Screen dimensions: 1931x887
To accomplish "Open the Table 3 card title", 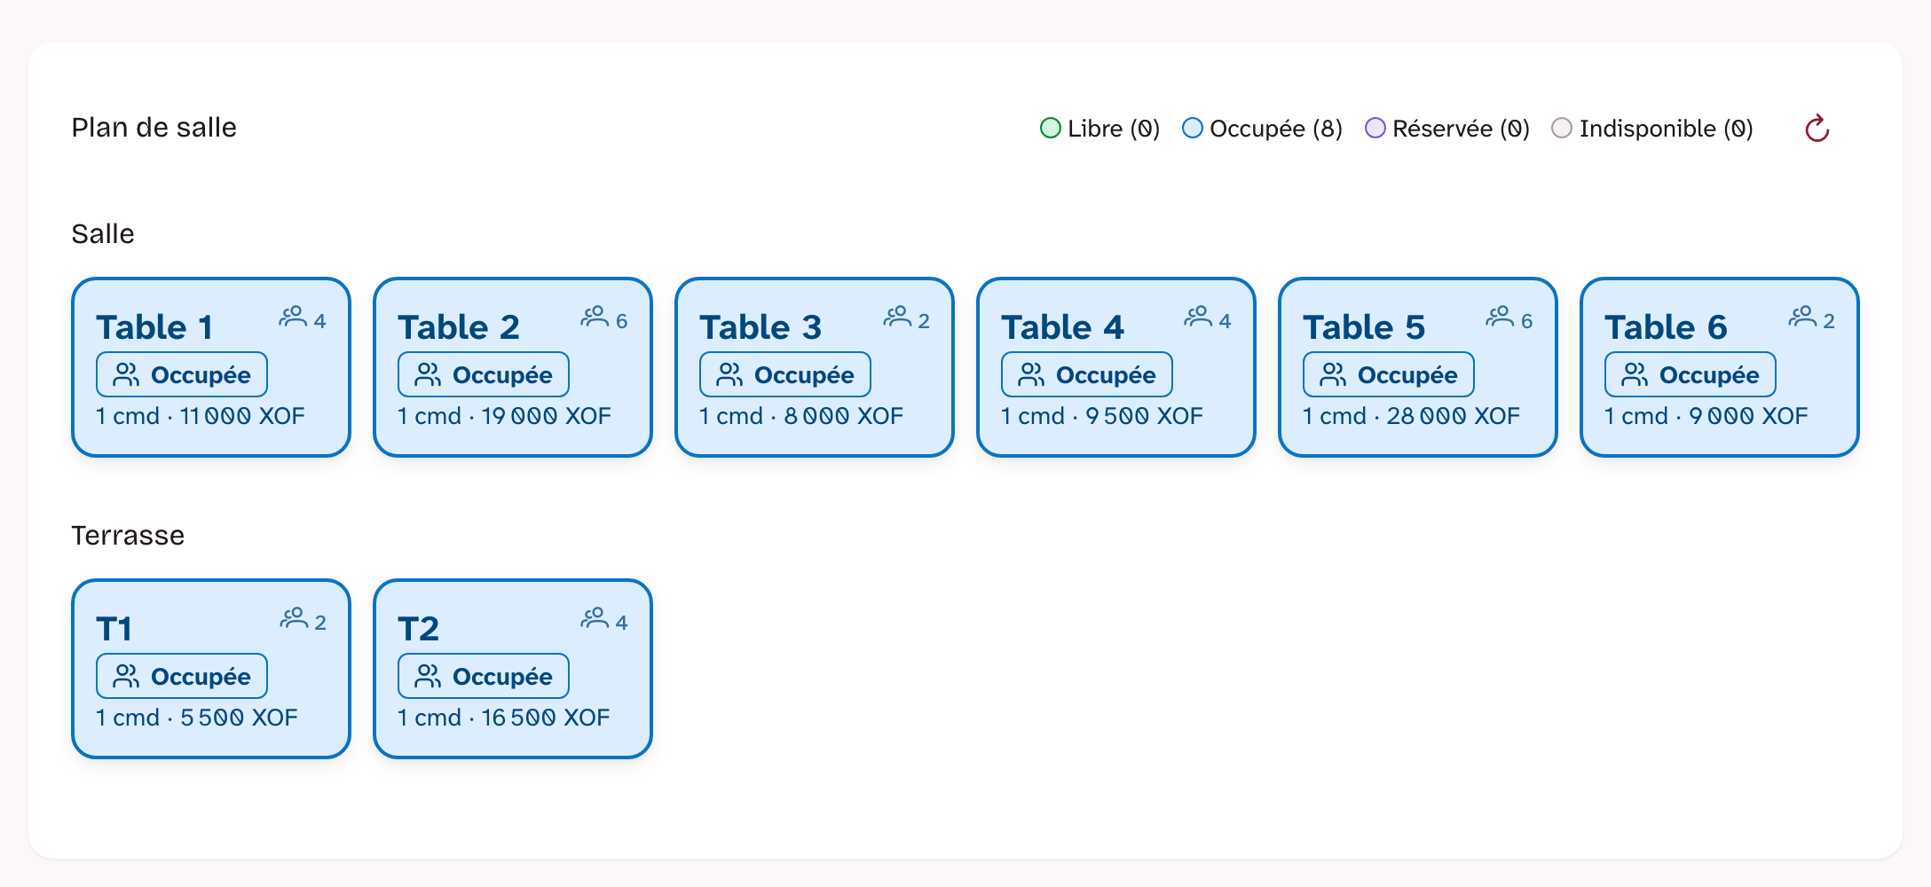I will pyautogui.click(x=761, y=327).
